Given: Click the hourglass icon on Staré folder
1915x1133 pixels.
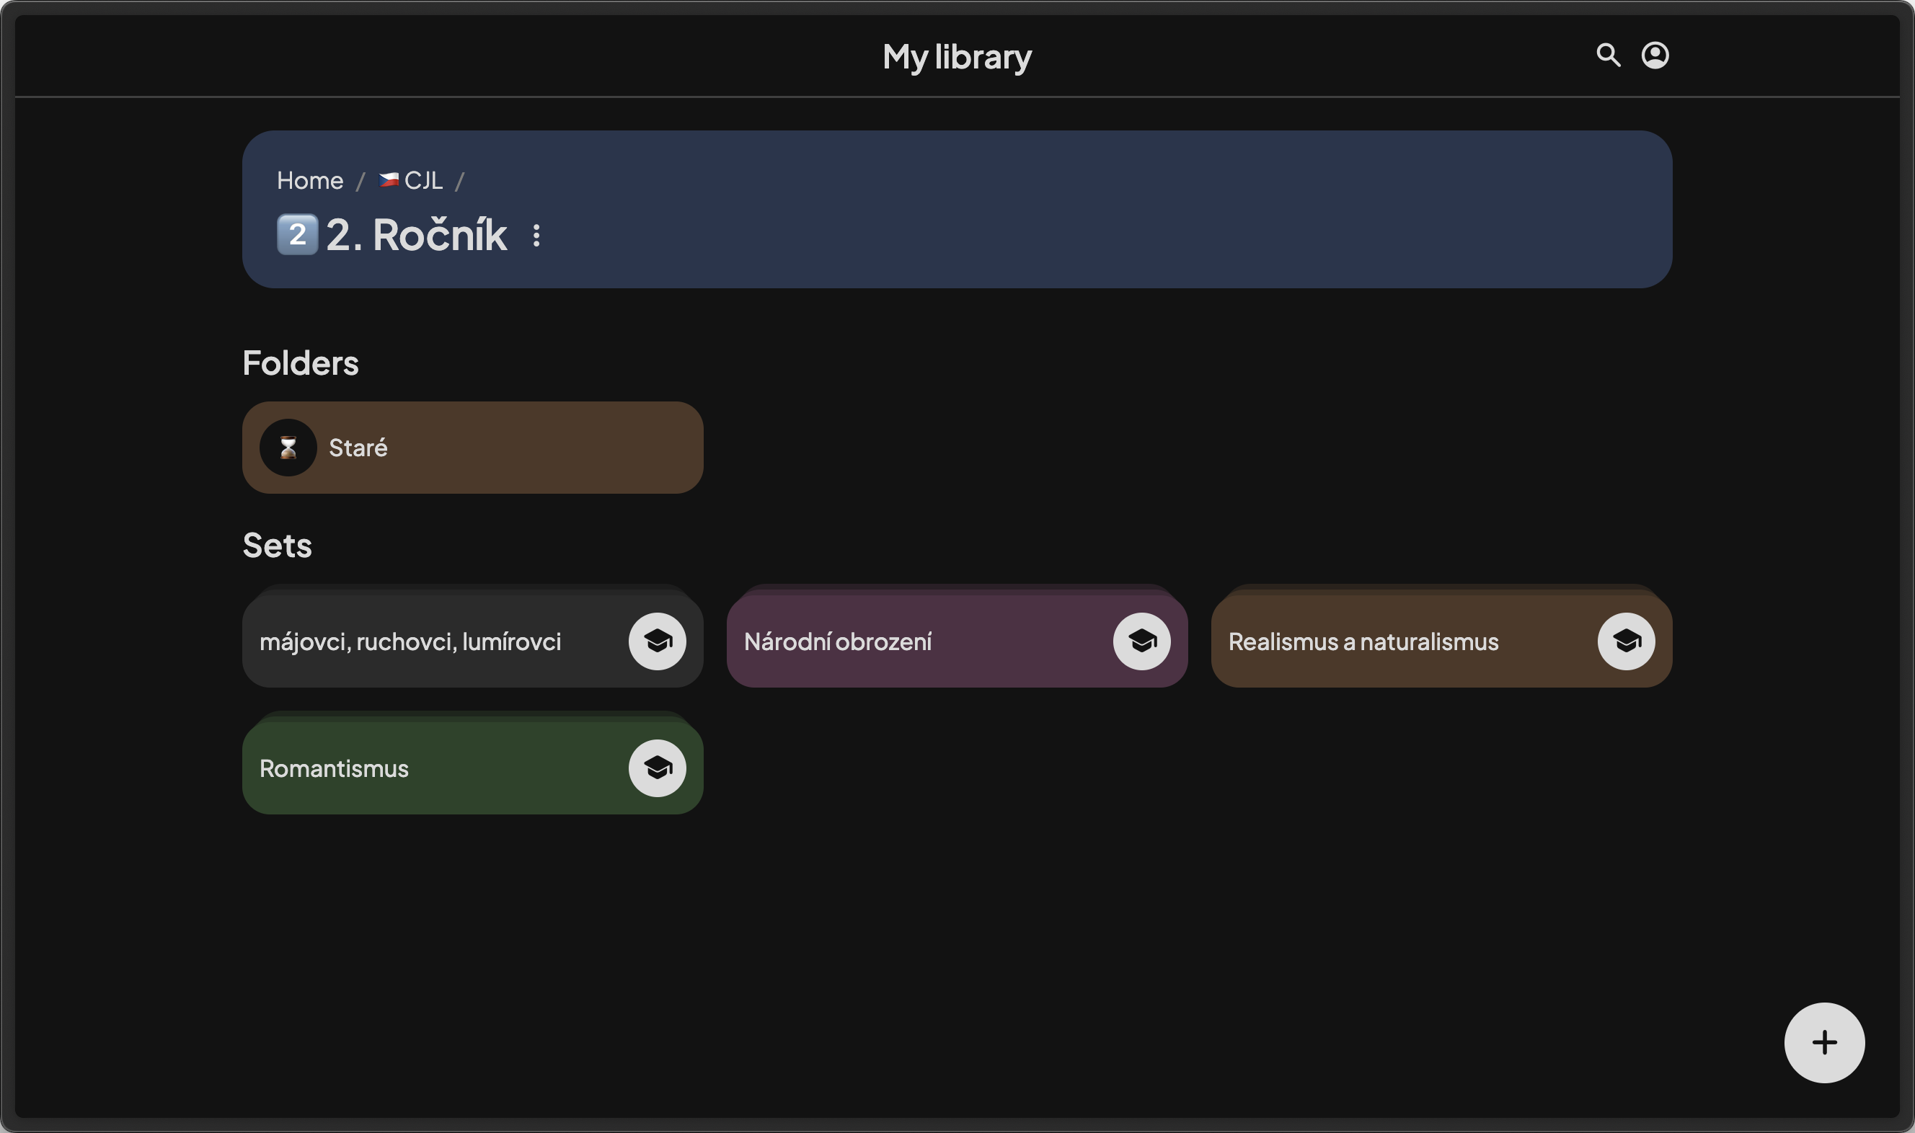Looking at the screenshot, I should [x=288, y=448].
